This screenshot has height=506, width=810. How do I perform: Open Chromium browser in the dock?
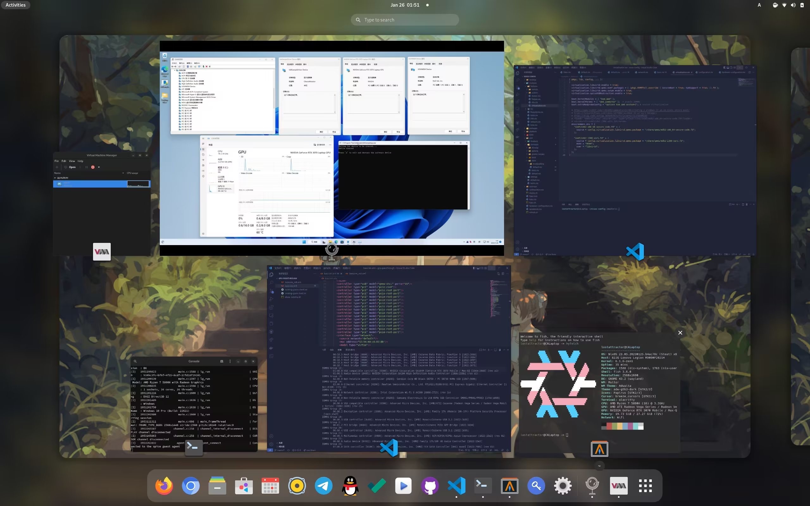pyautogui.click(x=190, y=486)
